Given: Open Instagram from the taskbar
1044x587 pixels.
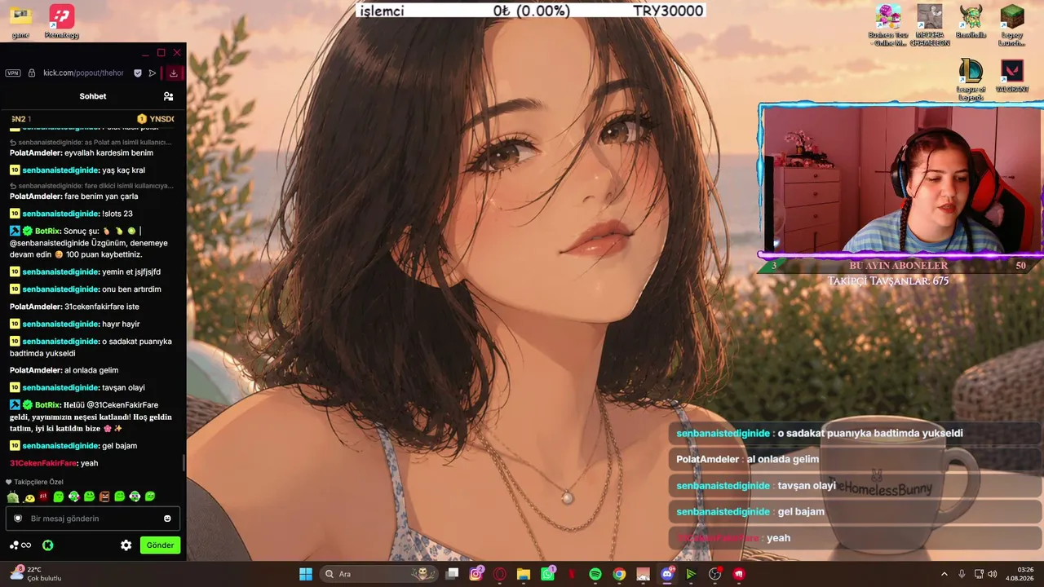Looking at the screenshot, I should (x=476, y=574).
